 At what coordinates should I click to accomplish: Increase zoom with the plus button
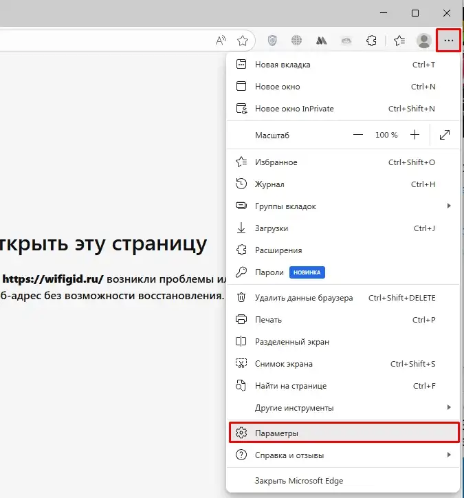[x=415, y=135]
